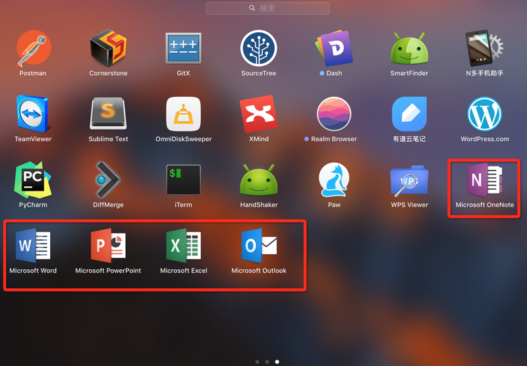Open the iTerm terminal app
This screenshot has width=527, height=366.
click(x=184, y=180)
